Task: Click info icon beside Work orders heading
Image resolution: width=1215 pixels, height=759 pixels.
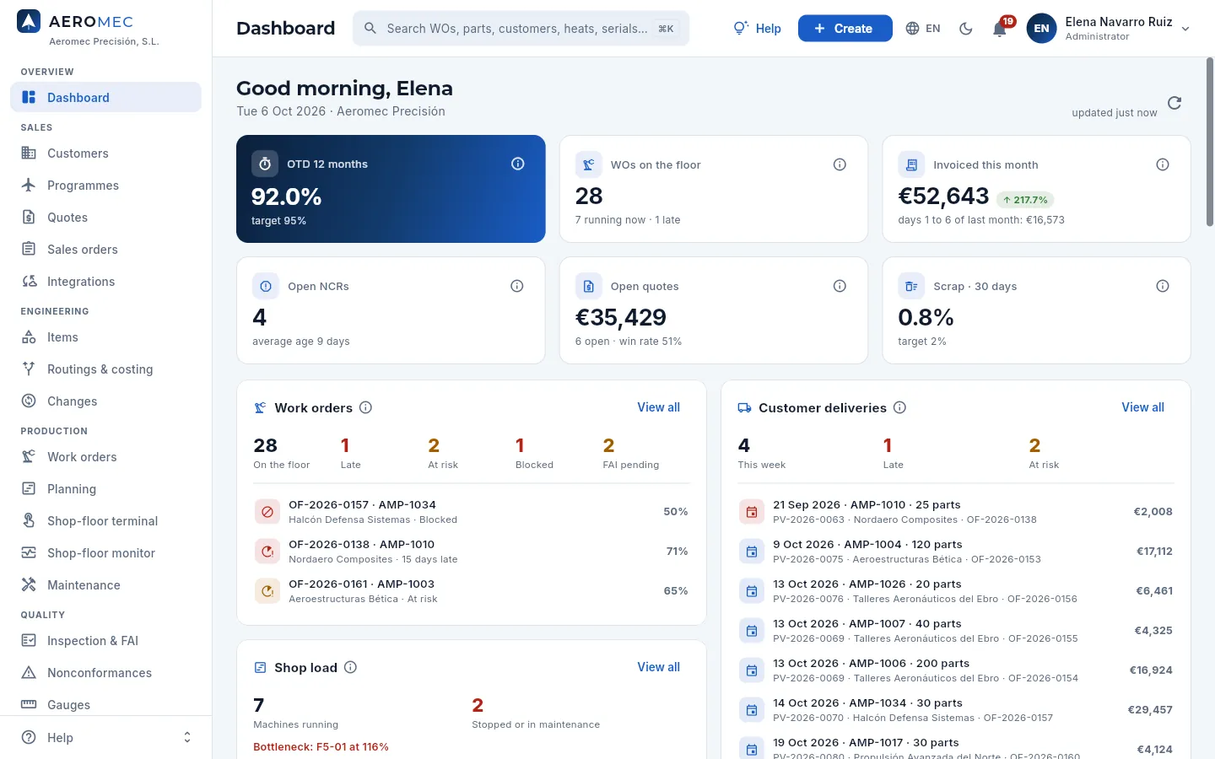Action: pos(365,407)
